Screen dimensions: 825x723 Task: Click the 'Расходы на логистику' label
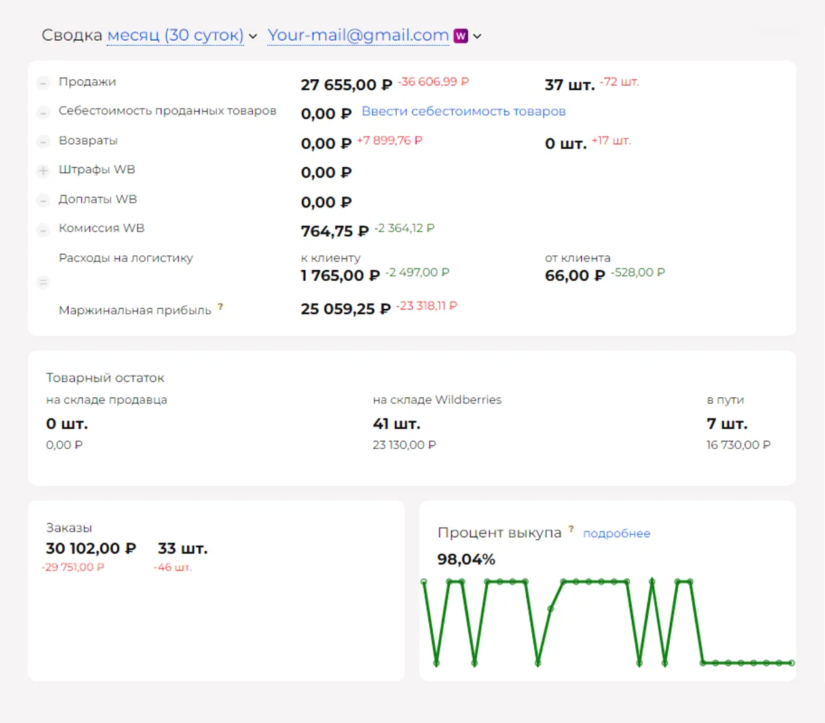point(126,258)
